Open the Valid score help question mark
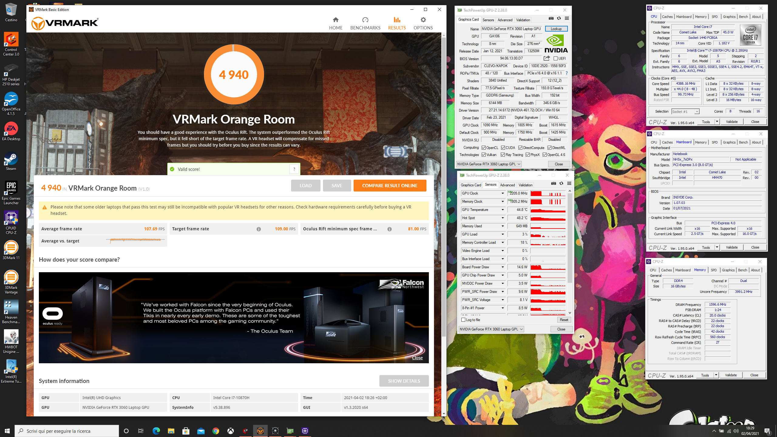 pyautogui.click(x=294, y=169)
